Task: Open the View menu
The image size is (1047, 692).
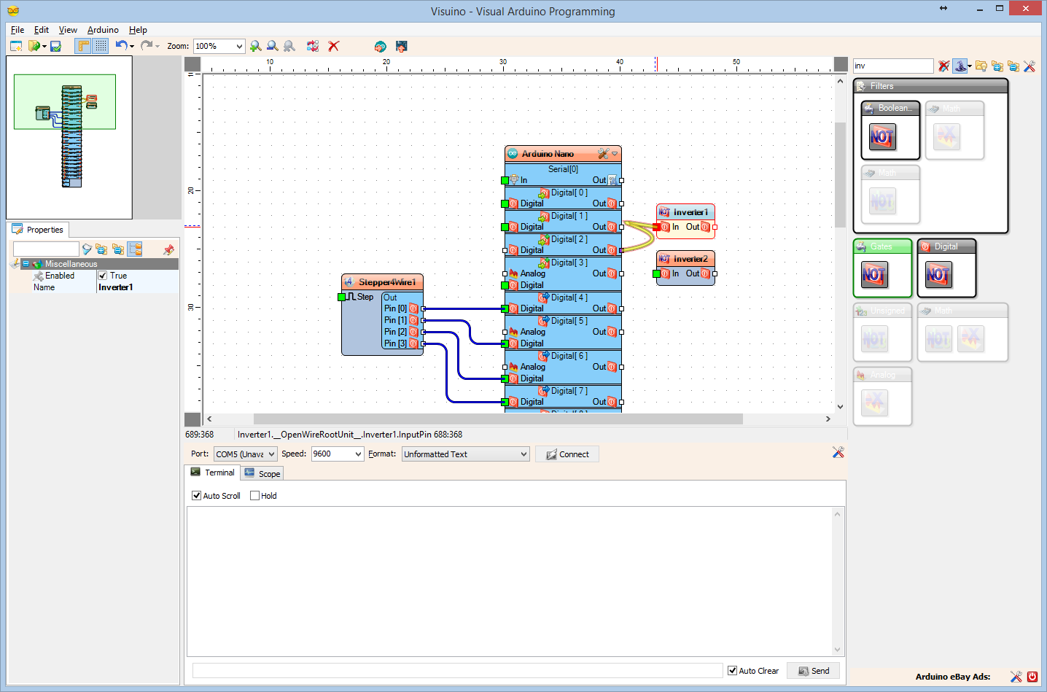Action: click(x=68, y=30)
